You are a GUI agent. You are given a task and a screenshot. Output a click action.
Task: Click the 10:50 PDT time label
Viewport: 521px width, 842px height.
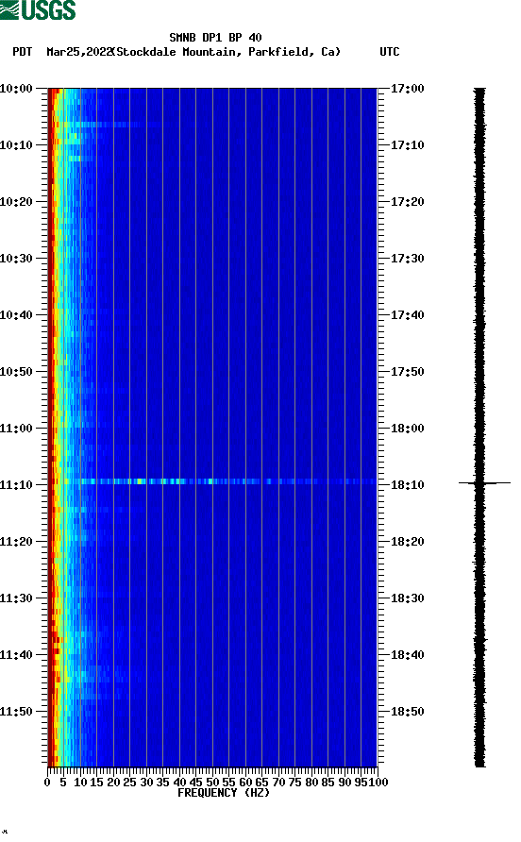coord(16,372)
